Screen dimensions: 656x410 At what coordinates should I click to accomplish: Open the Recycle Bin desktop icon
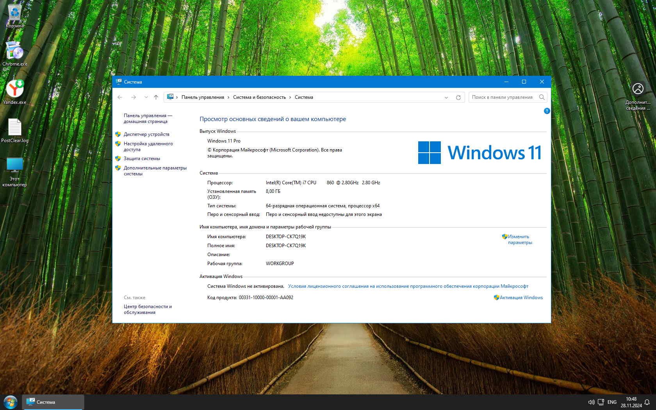point(15,16)
